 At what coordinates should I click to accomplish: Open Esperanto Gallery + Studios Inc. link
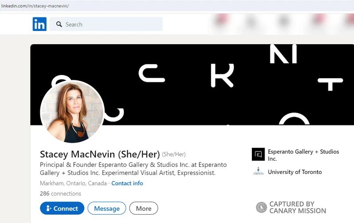(x=304, y=155)
